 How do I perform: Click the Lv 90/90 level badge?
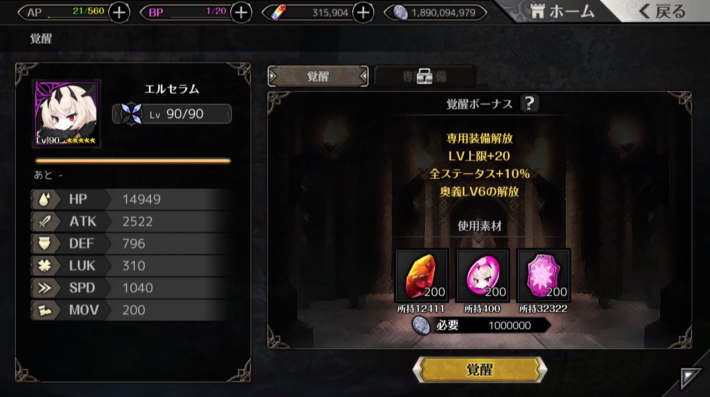[172, 114]
